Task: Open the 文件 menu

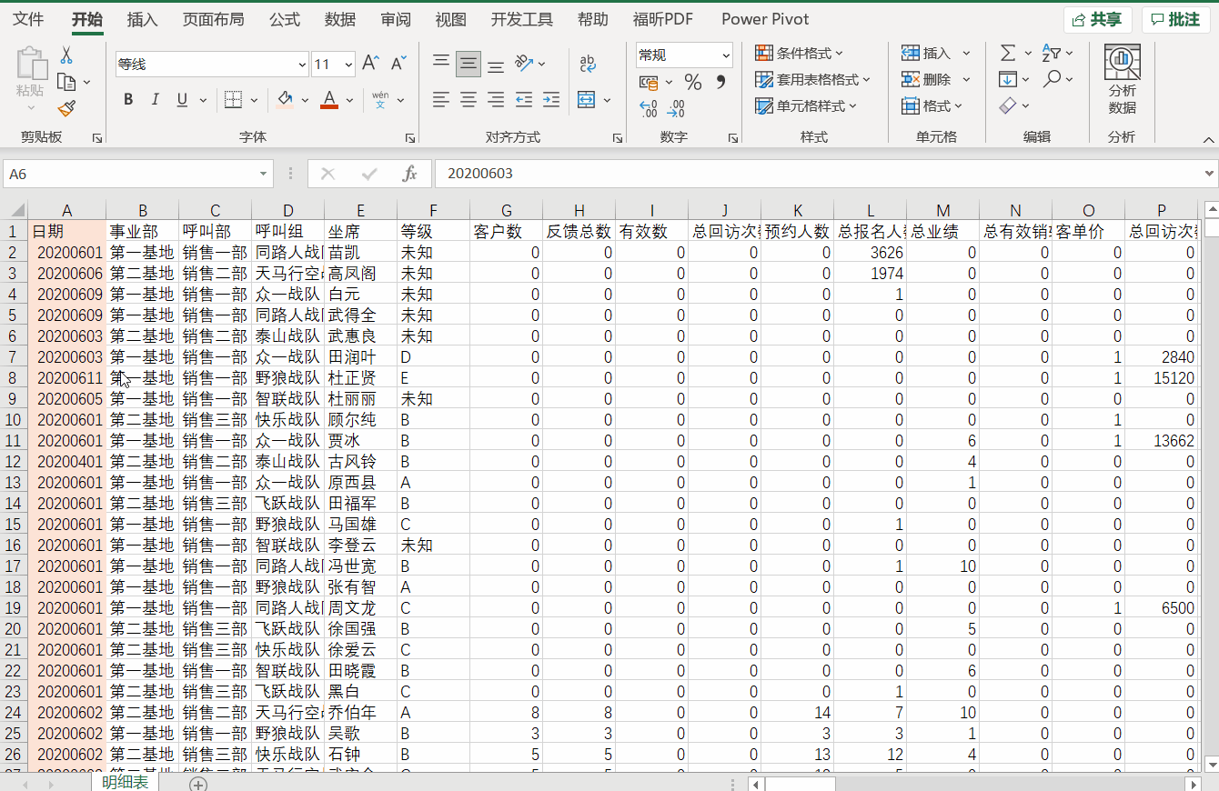Action: pos(28,19)
